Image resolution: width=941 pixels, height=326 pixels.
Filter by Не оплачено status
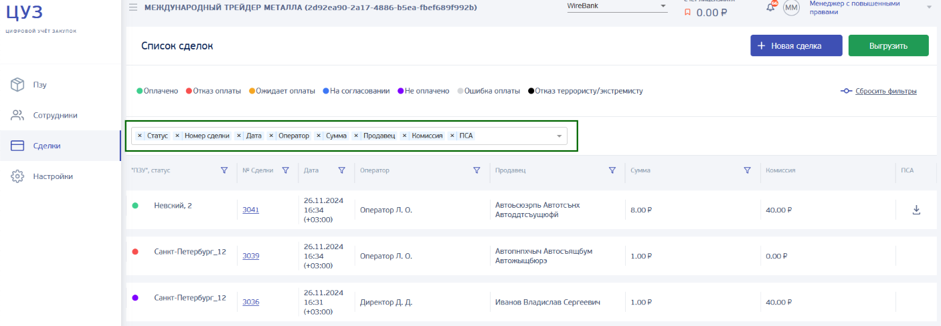pyautogui.click(x=424, y=91)
